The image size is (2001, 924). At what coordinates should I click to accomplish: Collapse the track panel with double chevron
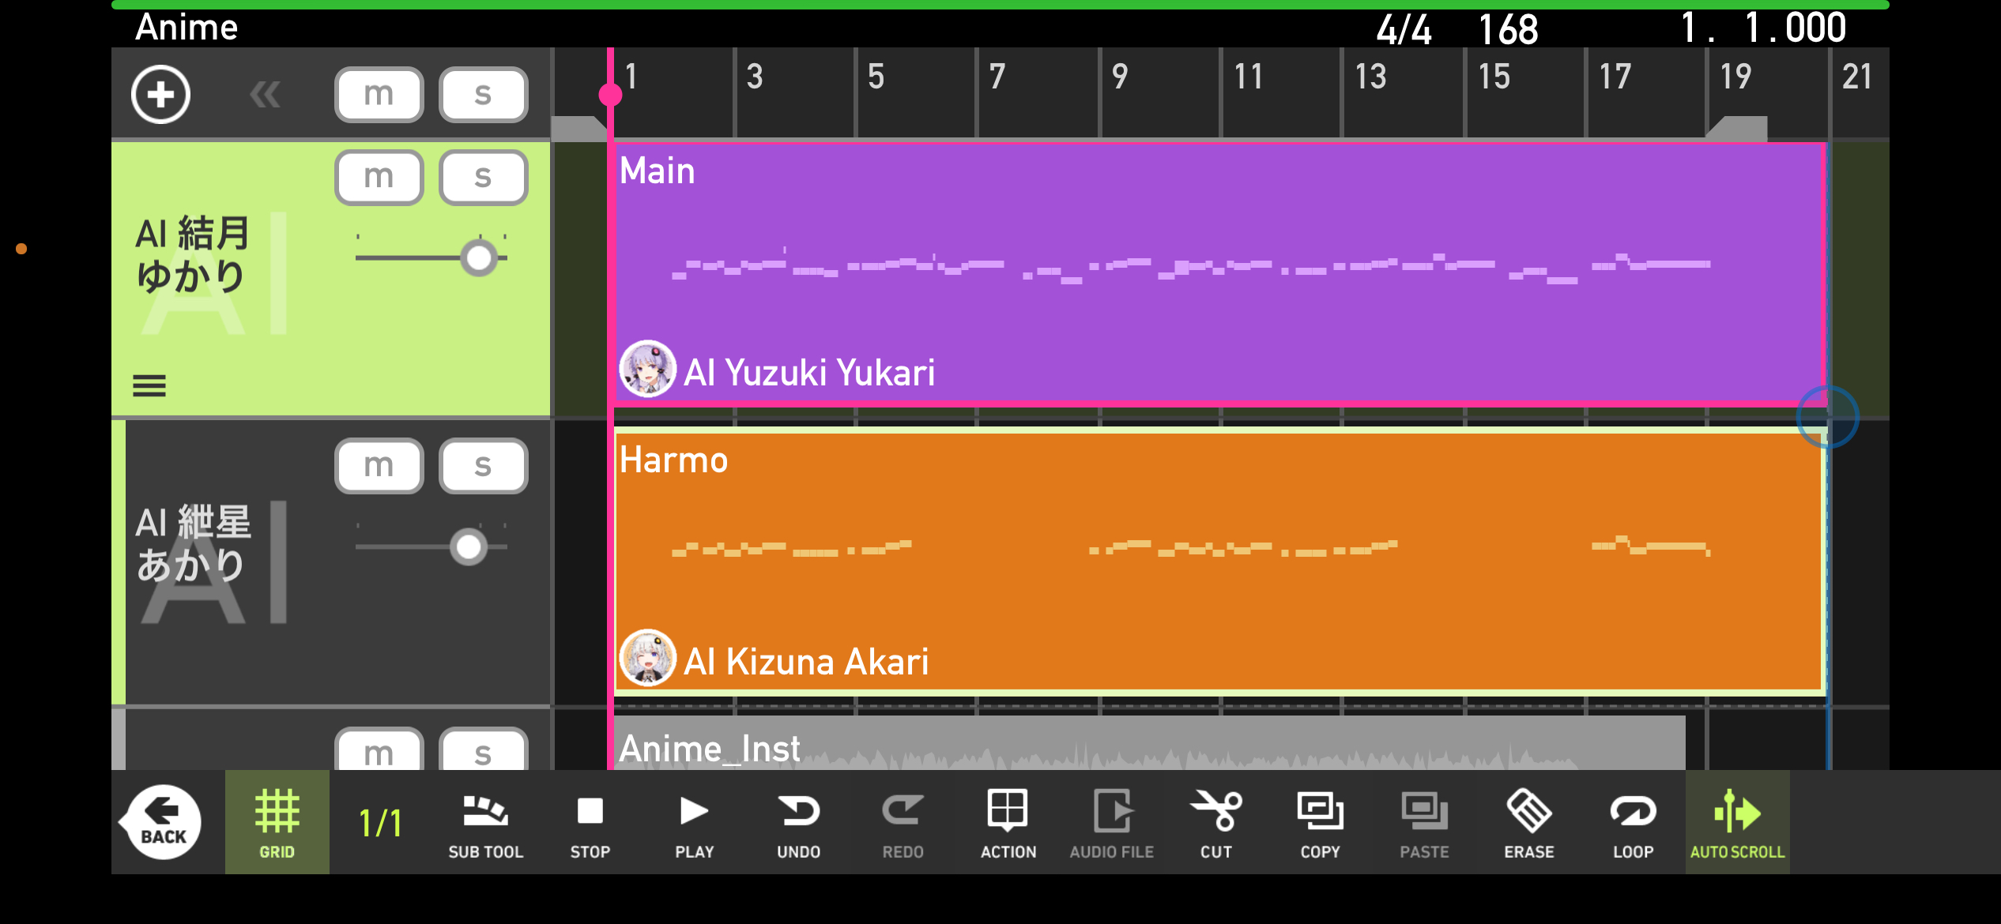(265, 95)
